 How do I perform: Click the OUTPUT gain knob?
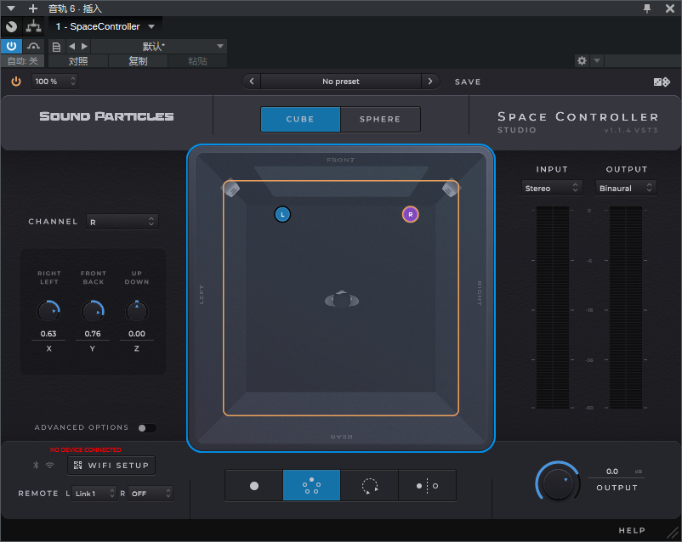coord(558,483)
